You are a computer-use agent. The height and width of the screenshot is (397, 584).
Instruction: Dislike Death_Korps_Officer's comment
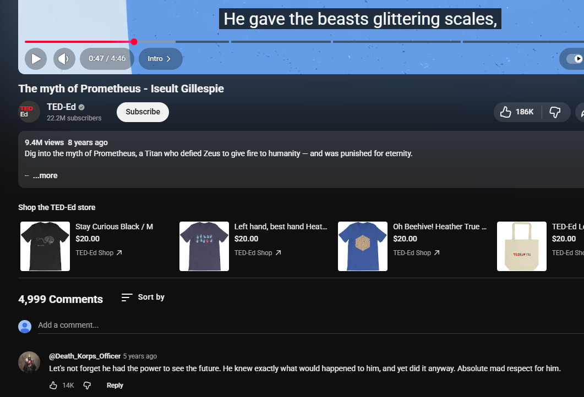(87, 385)
